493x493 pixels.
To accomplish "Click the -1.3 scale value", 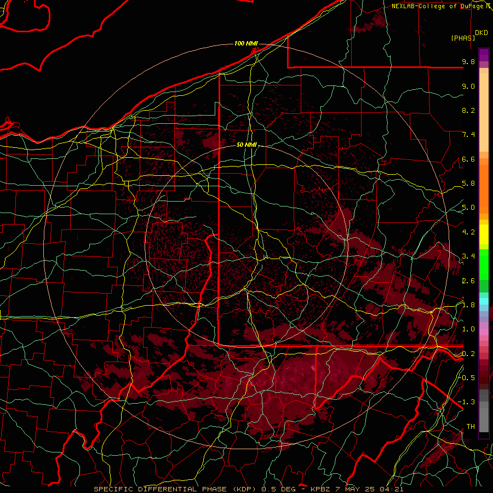I will click(466, 402).
